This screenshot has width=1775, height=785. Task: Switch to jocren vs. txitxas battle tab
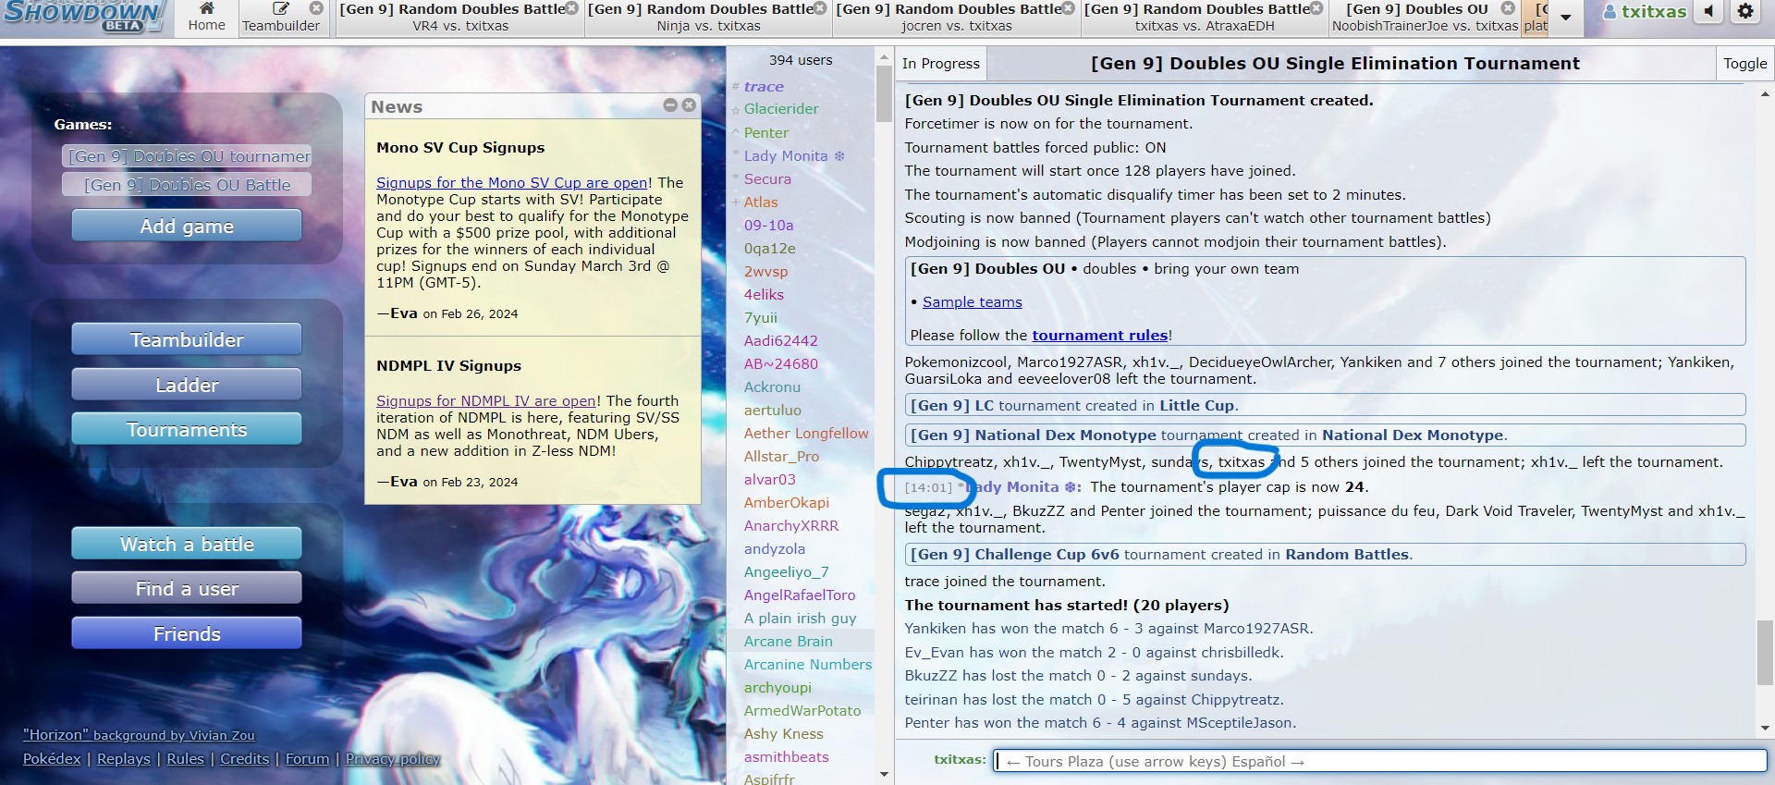957,18
